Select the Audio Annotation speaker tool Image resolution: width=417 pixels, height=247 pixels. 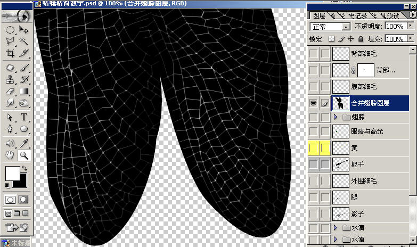pos(10,143)
